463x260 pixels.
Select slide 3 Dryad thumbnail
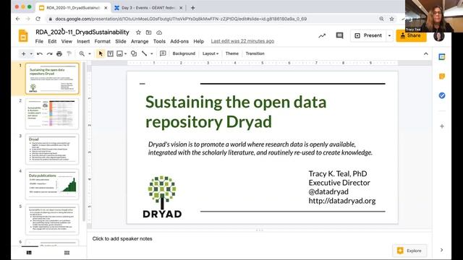click(x=52, y=149)
